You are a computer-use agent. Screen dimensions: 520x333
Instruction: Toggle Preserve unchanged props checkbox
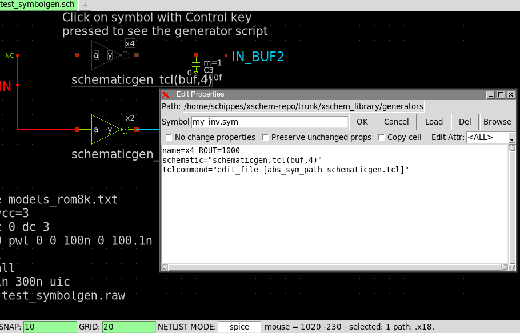click(x=266, y=137)
